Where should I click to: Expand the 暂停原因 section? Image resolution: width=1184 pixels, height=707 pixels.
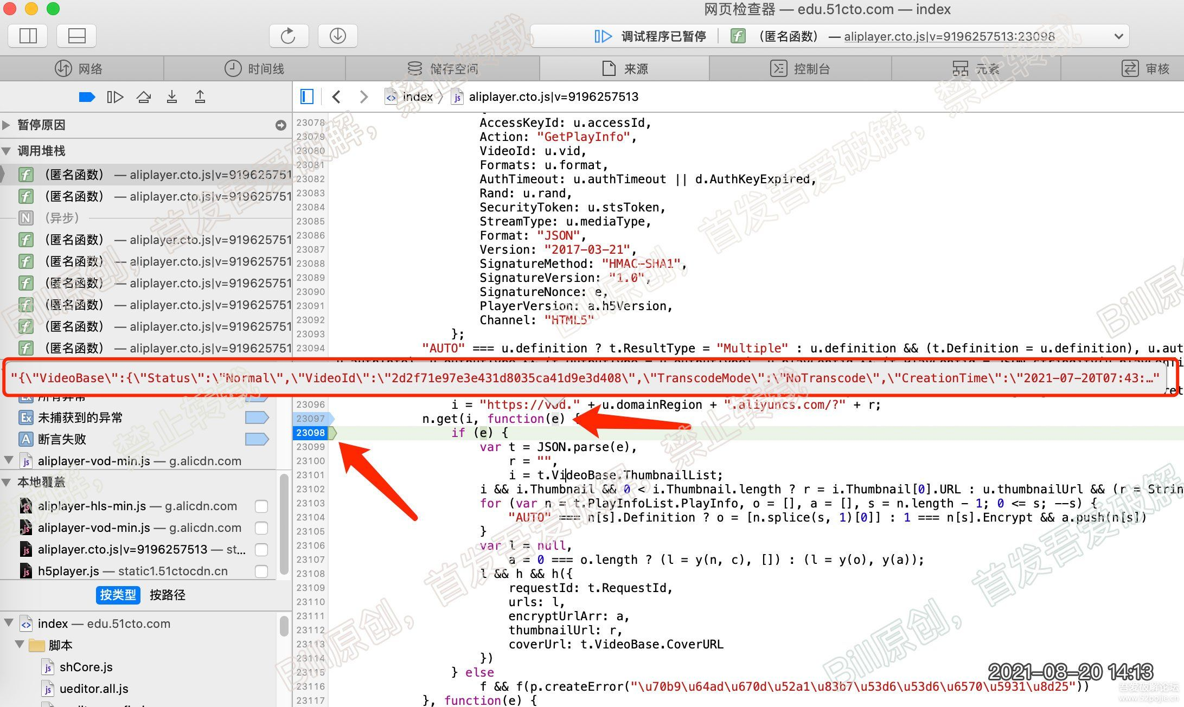[x=7, y=125]
